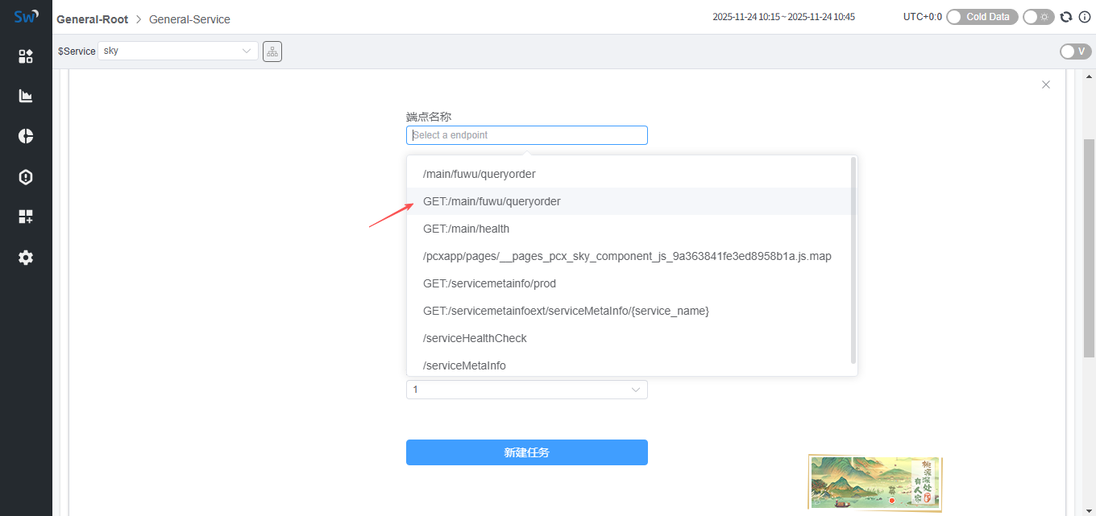Toggle the light/dark theme switch
This screenshot has width=1096, height=516.
tap(1038, 17)
